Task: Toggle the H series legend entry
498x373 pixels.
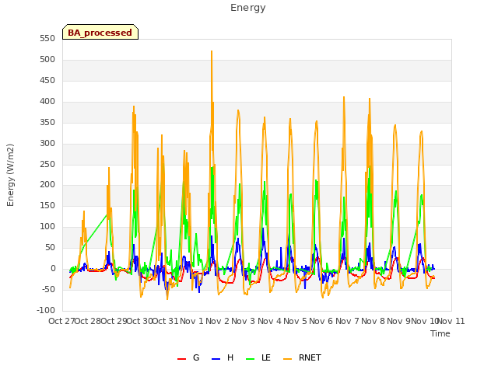Action: 223,357
